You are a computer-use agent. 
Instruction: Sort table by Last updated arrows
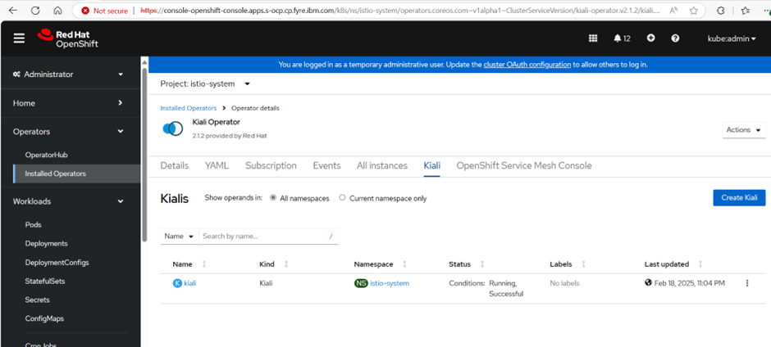pos(700,264)
